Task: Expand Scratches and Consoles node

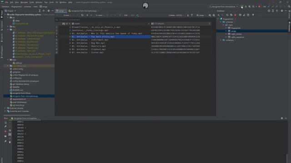Action: tap(5, 111)
